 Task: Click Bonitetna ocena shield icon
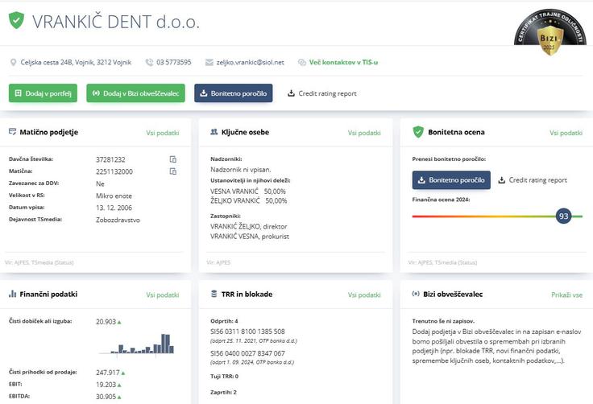click(418, 132)
